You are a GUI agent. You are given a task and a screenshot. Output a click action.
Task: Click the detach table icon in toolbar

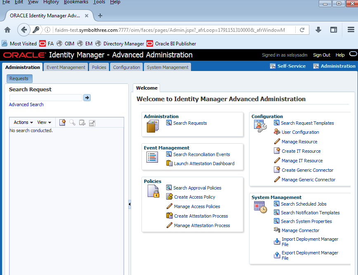[92, 123]
